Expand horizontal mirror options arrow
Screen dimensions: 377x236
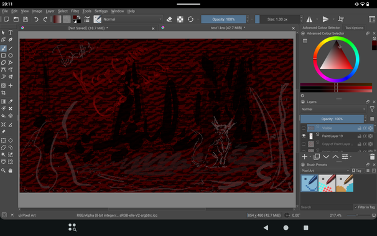(317, 19)
